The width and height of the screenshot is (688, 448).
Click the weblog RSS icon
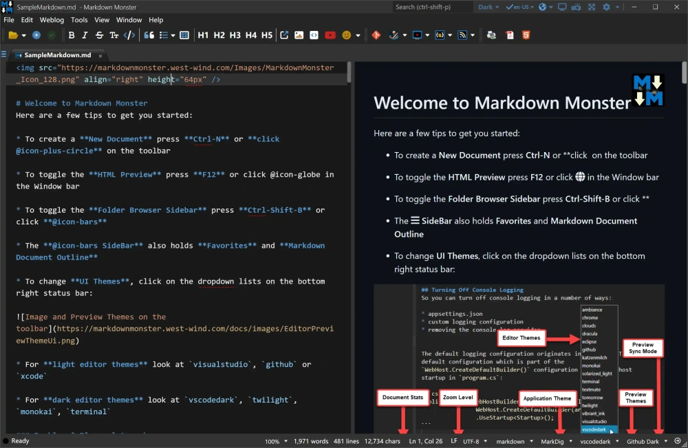coord(462,35)
